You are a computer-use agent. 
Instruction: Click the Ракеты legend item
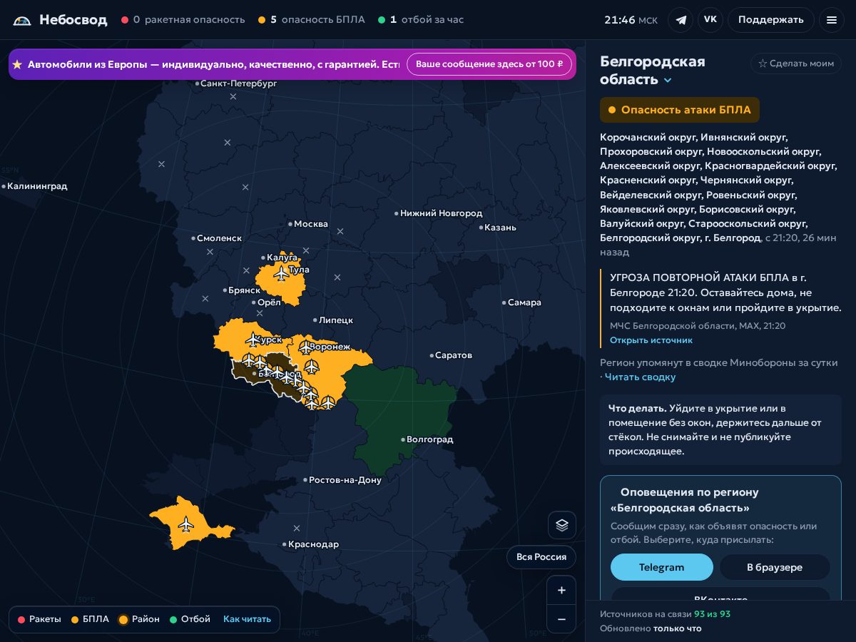tap(39, 619)
